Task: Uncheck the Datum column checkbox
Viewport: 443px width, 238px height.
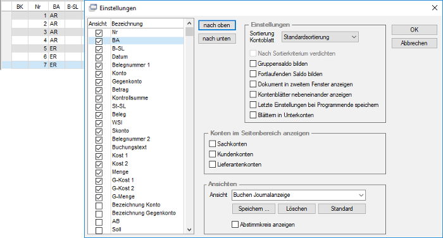Action: click(x=99, y=58)
